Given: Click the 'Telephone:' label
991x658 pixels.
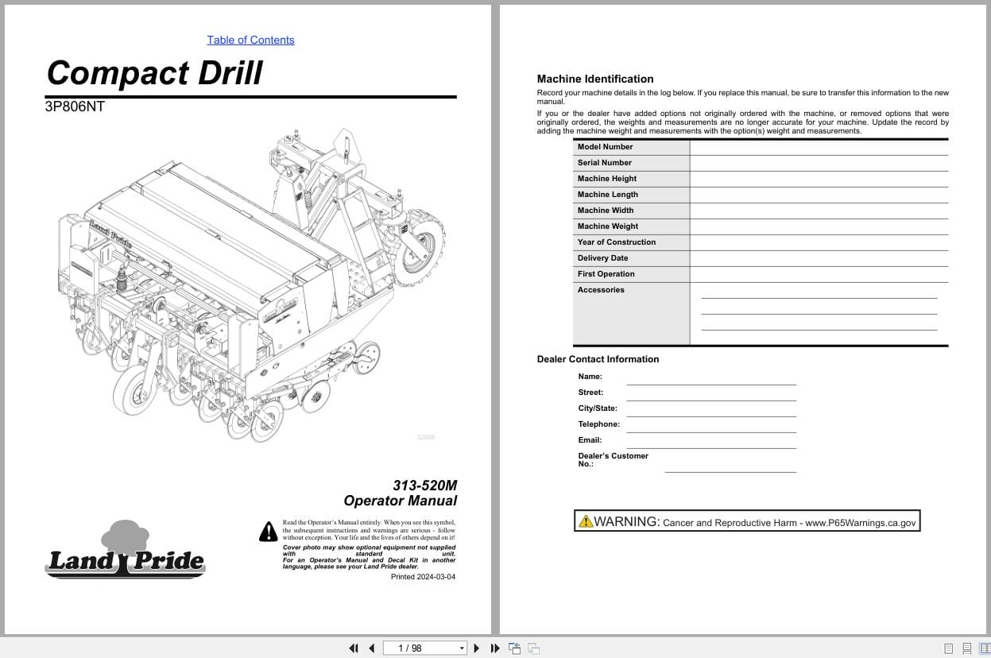Looking at the screenshot, I should click(599, 424).
